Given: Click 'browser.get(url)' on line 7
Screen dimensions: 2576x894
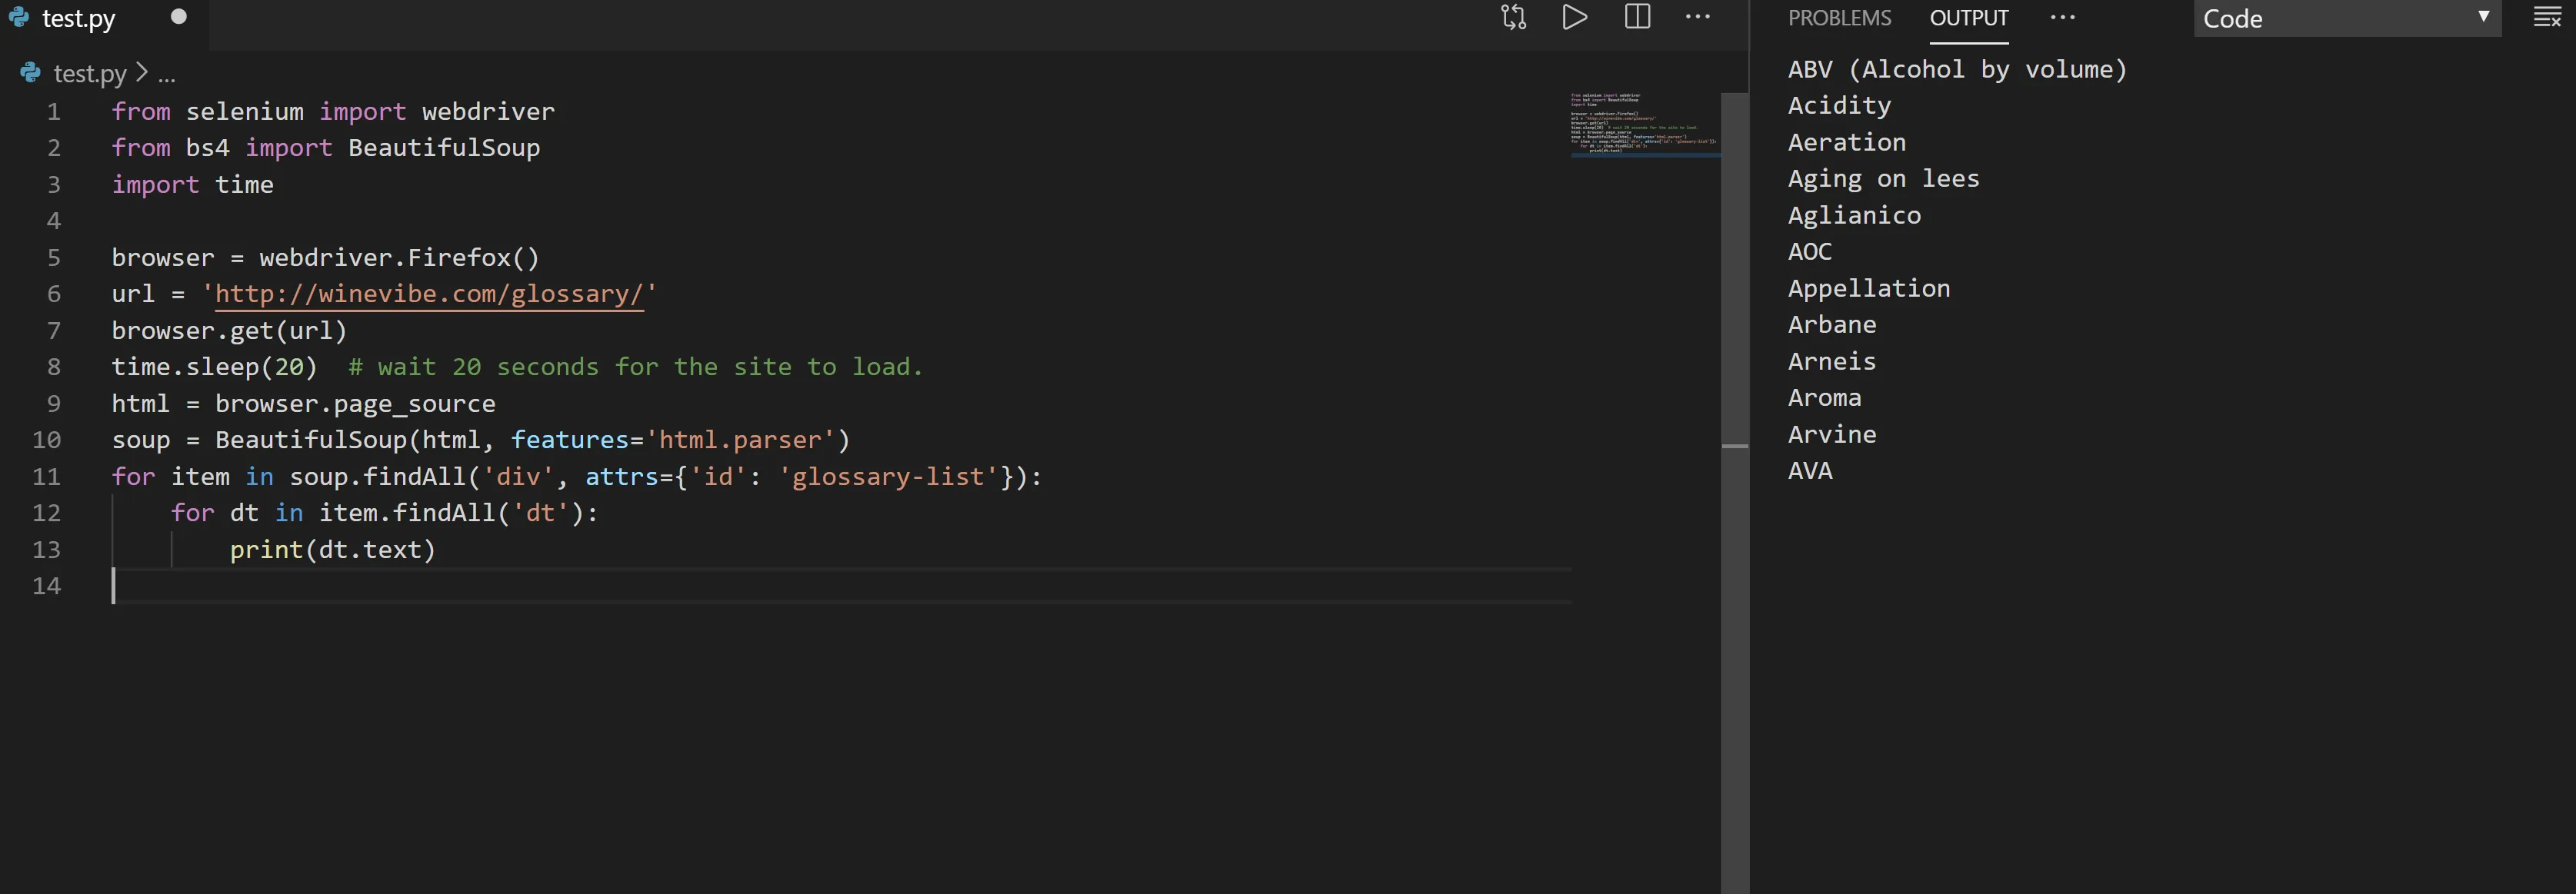Looking at the screenshot, I should click(x=229, y=331).
